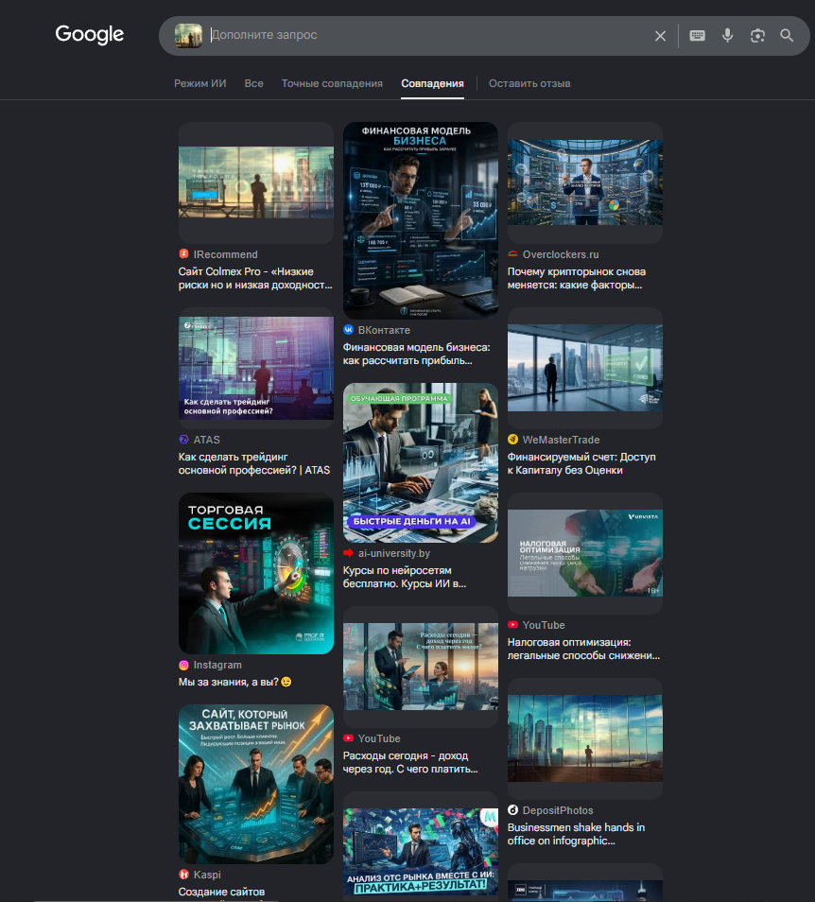The width and height of the screenshot is (815, 902).
Task: Click the DepositPhotos favicon
Action: coord(513,810)
